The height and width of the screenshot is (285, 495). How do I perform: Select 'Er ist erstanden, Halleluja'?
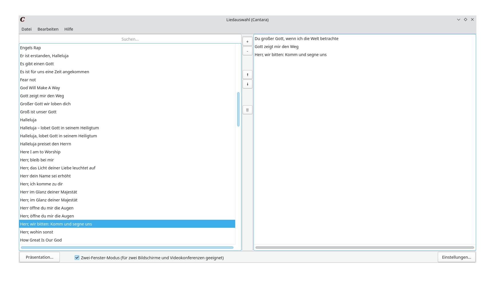click(x=127, y=56)
